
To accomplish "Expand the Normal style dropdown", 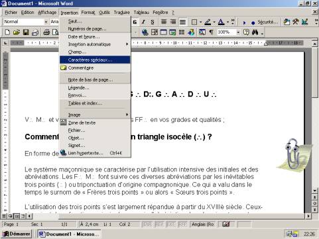I will tap(46, 22).
